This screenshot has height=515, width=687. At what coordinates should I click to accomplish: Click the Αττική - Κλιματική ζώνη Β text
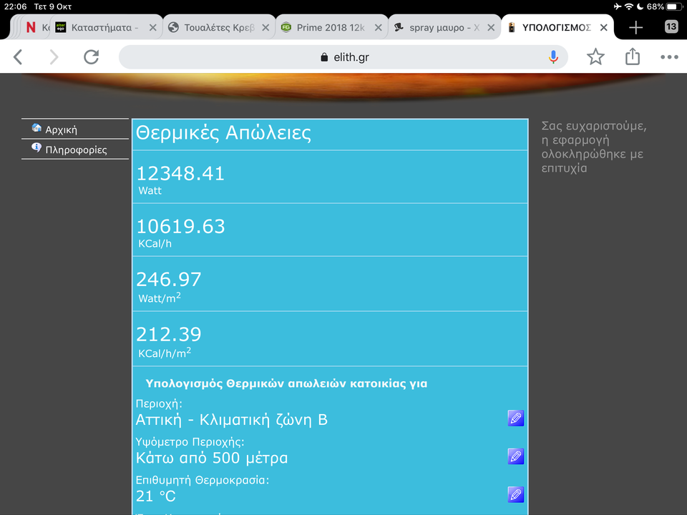coord(232,420)
